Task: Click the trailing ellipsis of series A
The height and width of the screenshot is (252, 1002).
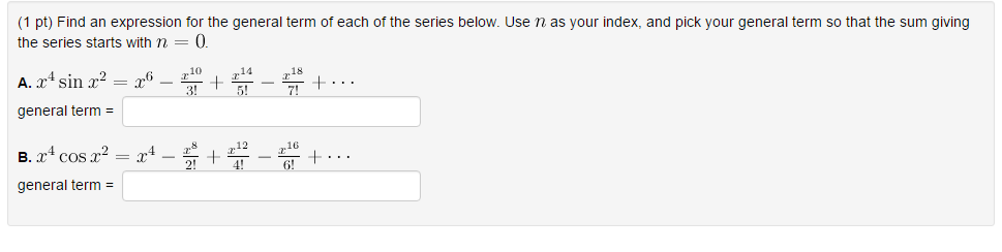Action: (x=342, y=83)
